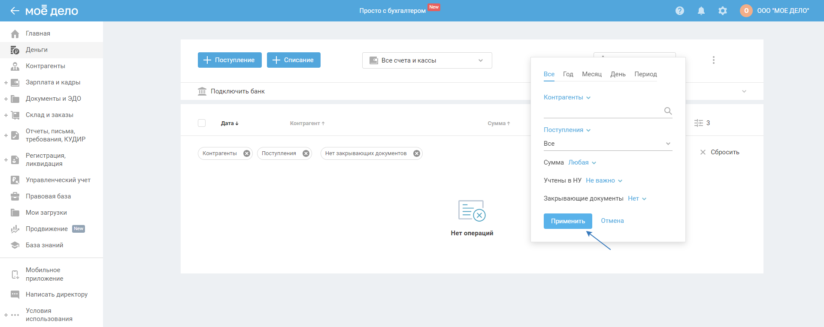Viewport: 824px width, 327px height.
Task: Select the Период tab
Action: (645, 74)
